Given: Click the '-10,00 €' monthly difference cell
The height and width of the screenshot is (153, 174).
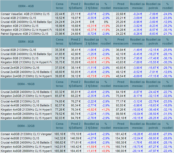Looking at the screenshot, I should [x=137, y=110].
